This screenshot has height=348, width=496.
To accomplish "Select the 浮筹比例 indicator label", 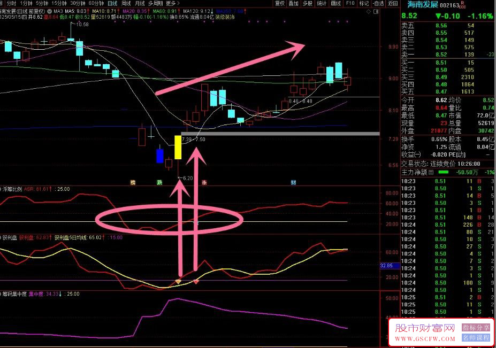I will pos(12,189).
